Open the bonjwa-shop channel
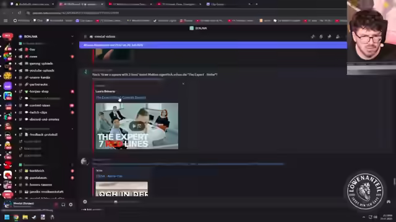Viewport: 396px width, 222px height. pos(38,92)
